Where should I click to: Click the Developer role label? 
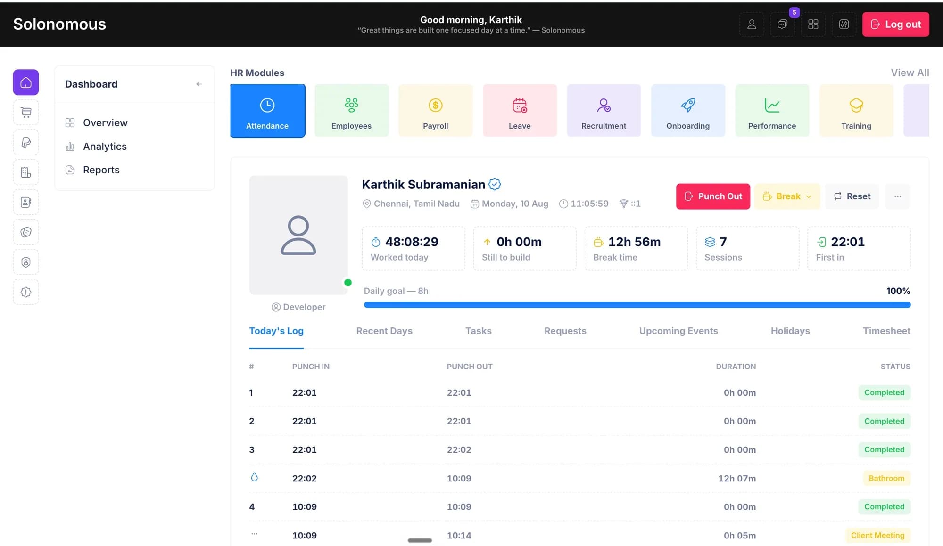pos(304,307)
